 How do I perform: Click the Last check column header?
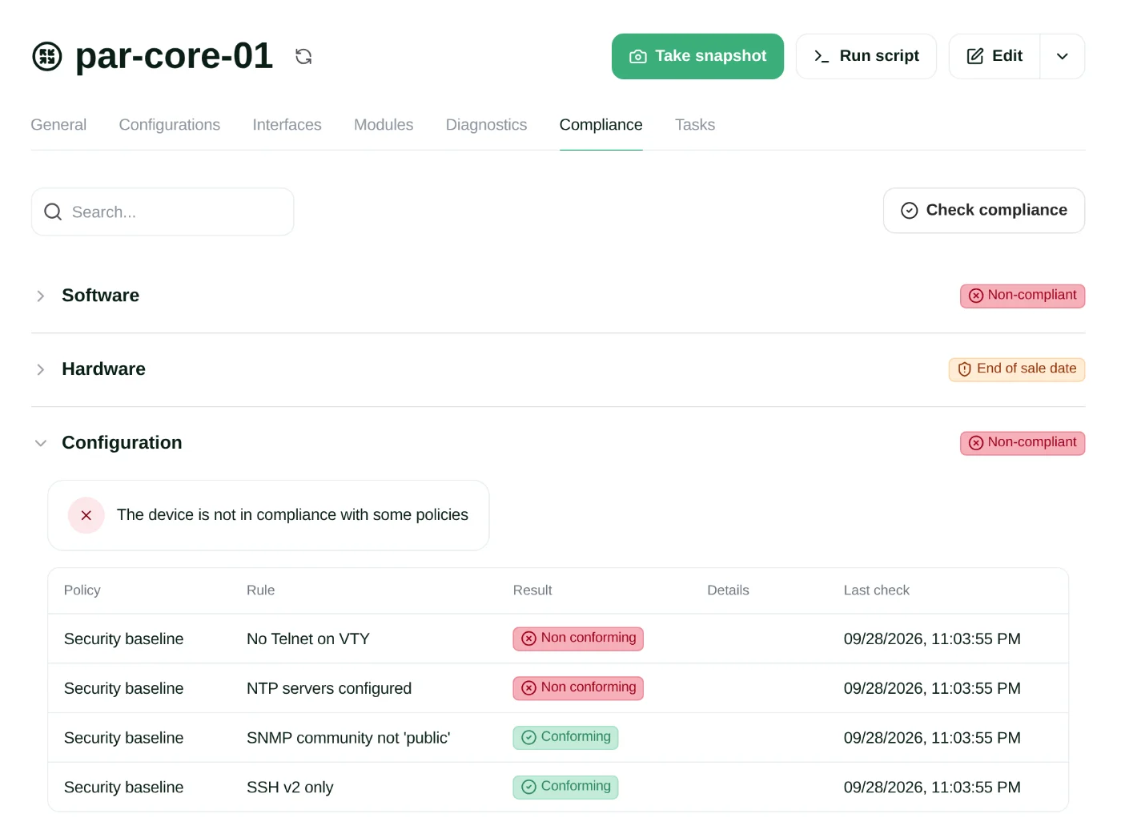(877, 590)
